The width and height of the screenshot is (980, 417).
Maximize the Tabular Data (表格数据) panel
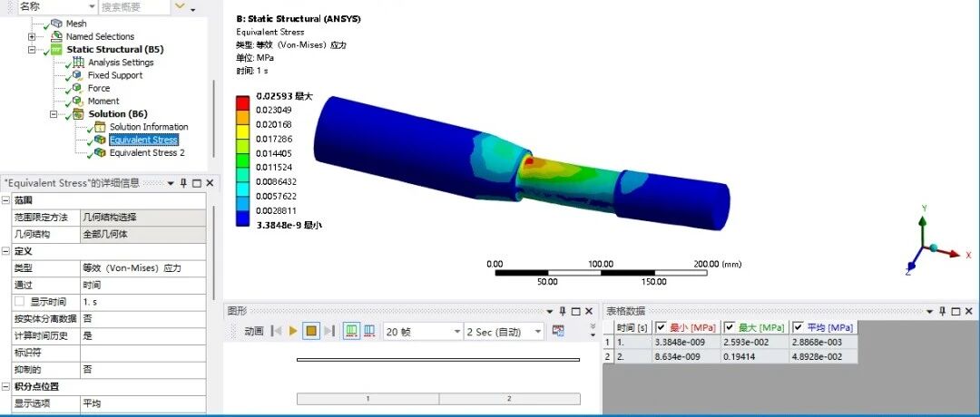click(x=955, y=311)
